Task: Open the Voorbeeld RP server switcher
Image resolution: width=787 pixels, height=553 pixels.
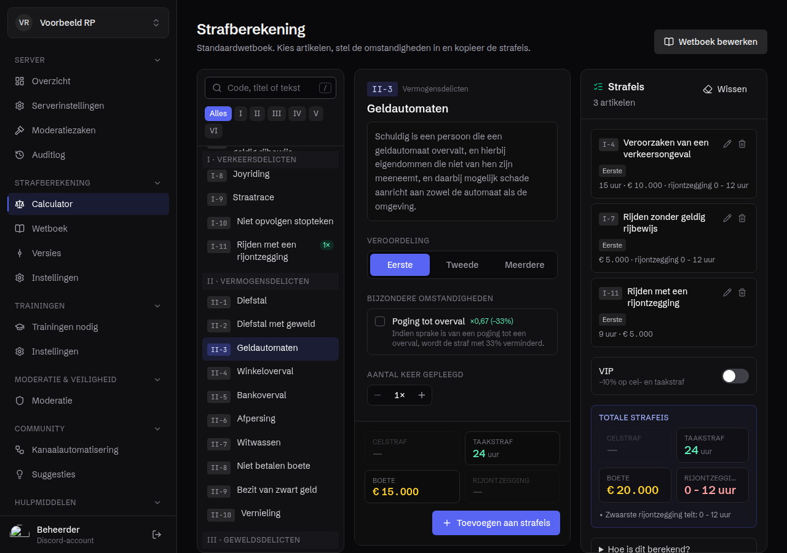Action: [x=88, y=23]
